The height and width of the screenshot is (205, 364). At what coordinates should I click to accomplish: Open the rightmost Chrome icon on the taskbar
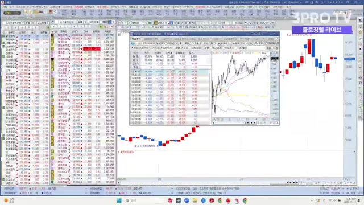245,200
